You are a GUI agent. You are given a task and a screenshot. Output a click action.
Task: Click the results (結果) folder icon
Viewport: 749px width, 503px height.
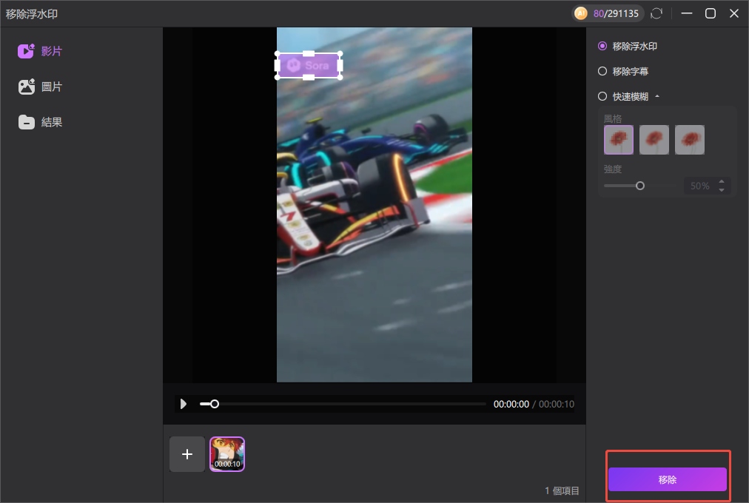27,122
